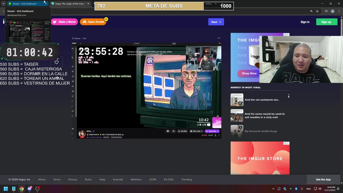The width and height of the screenshot is (343, 193).
Task: Switch to the Imgur browser tab
Action: coord(70,4)
